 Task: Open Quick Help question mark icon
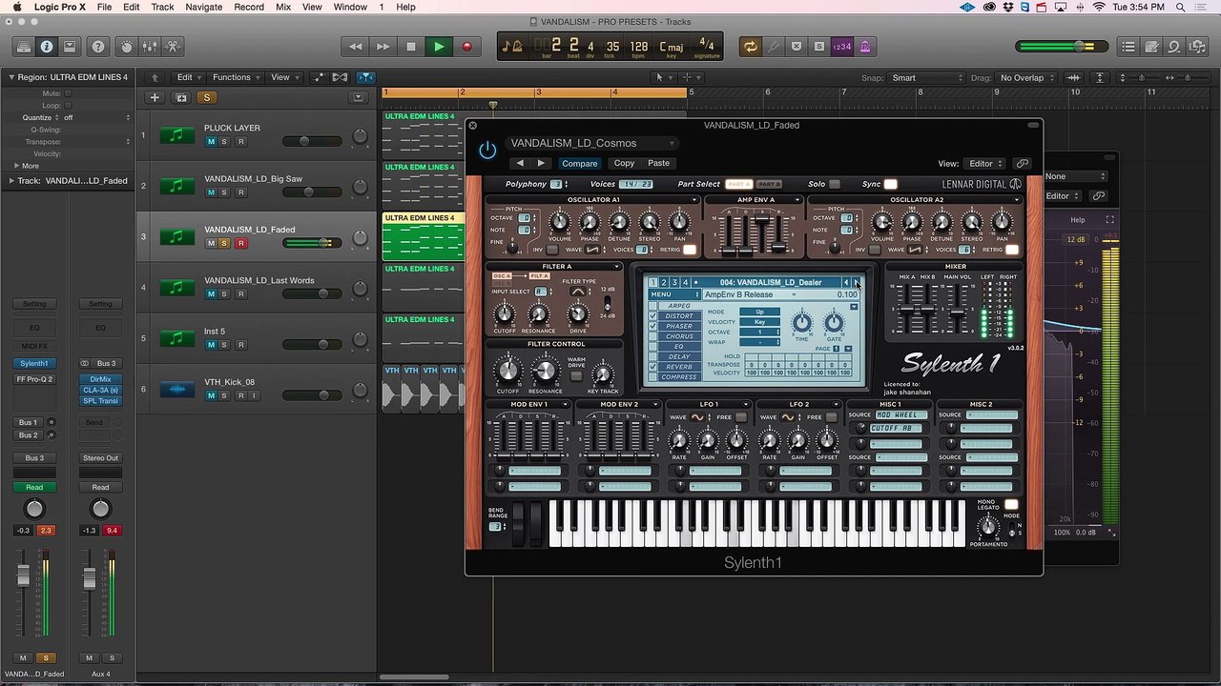click(98, 46)
